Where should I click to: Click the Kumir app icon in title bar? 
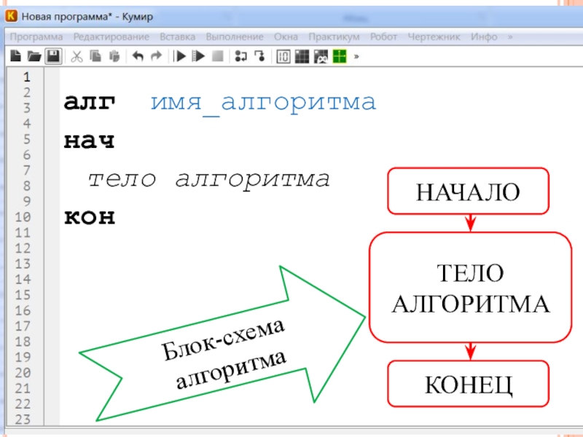(x=12, y=16)
